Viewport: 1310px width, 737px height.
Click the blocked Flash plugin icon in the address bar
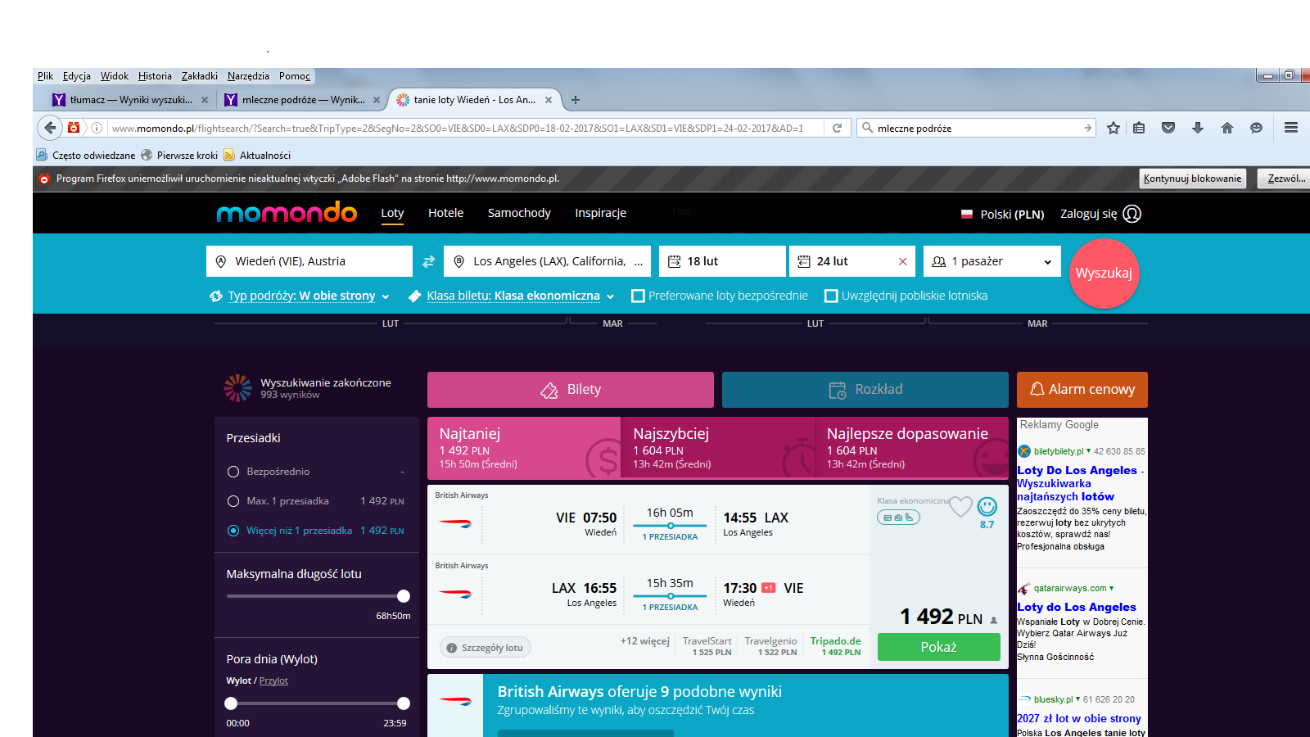(x=75, y=128)
